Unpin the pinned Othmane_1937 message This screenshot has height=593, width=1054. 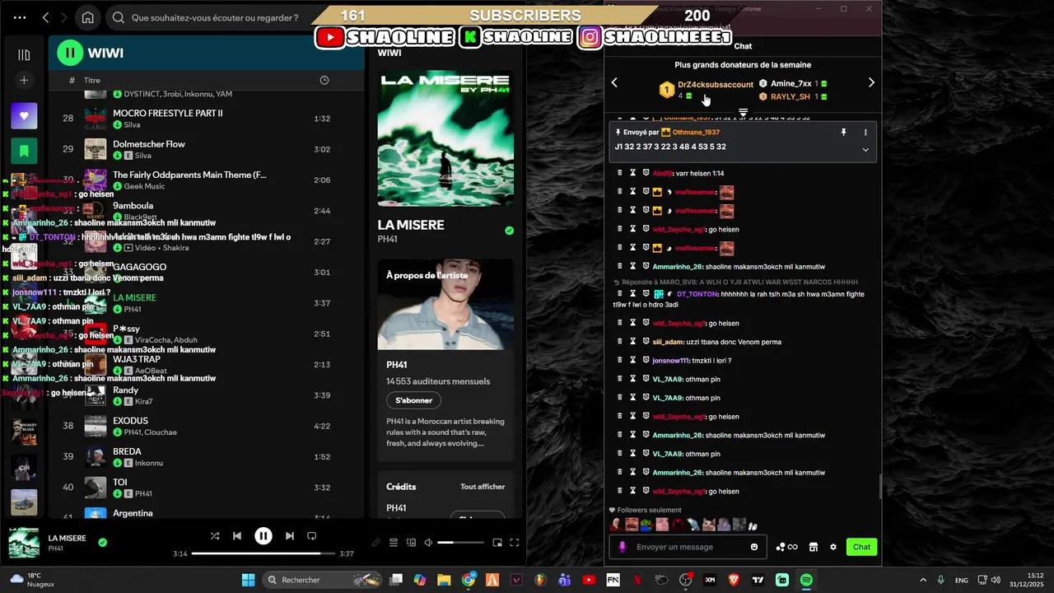coord(843,132)
